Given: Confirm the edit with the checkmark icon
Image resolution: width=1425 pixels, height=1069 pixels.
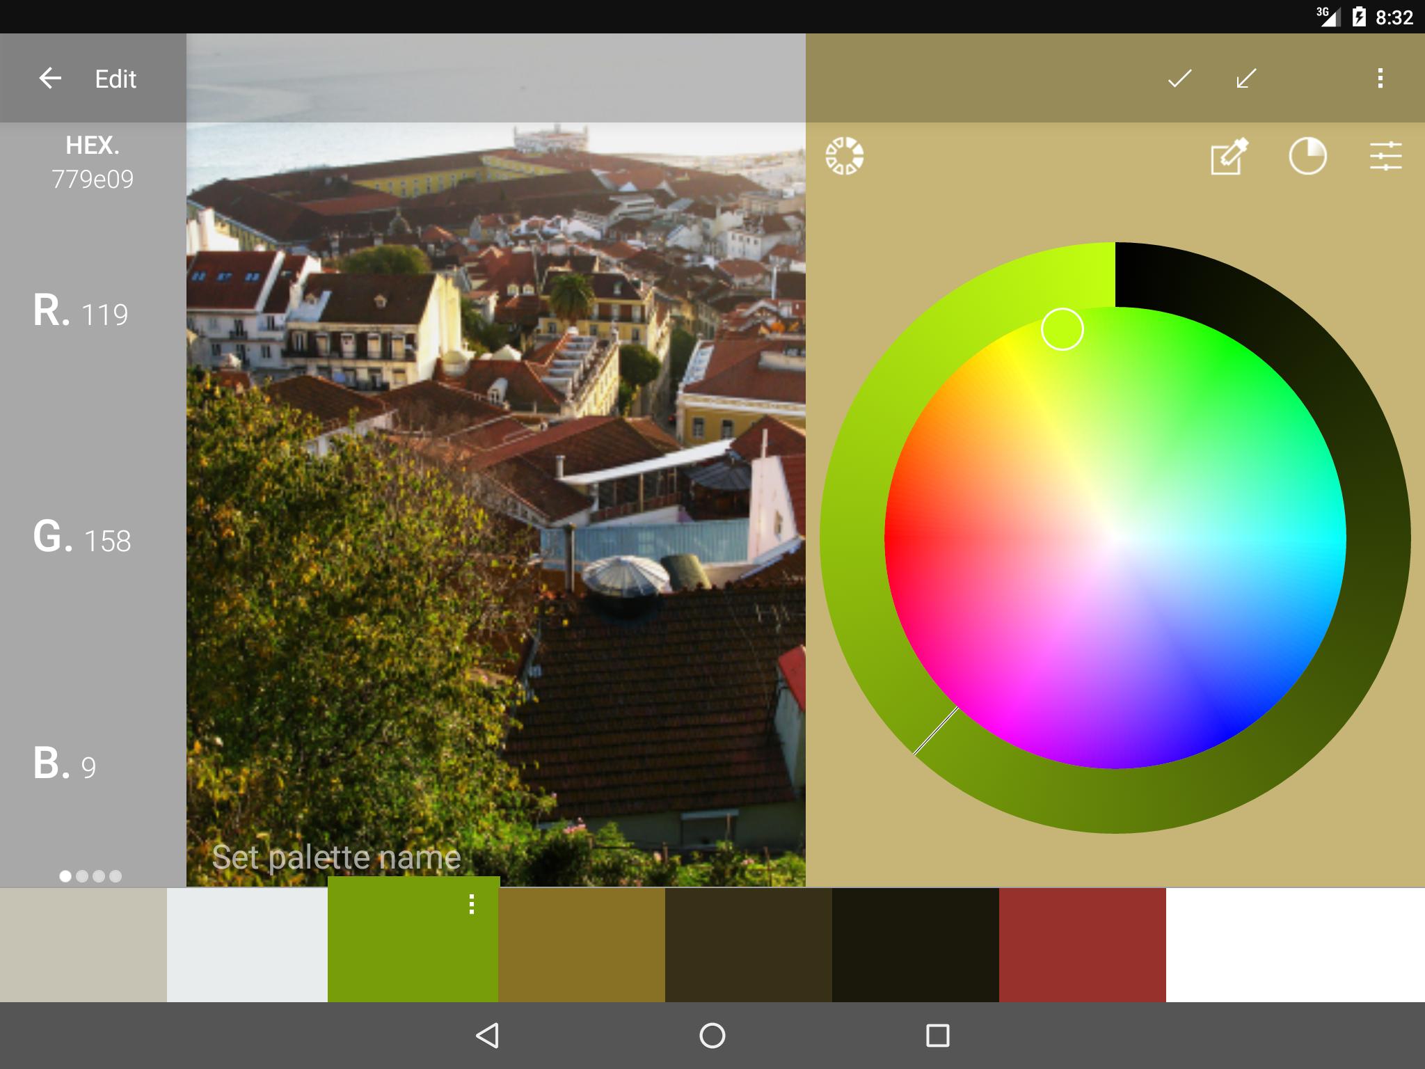Looking at the screenshot, I should click(1179, 78).
